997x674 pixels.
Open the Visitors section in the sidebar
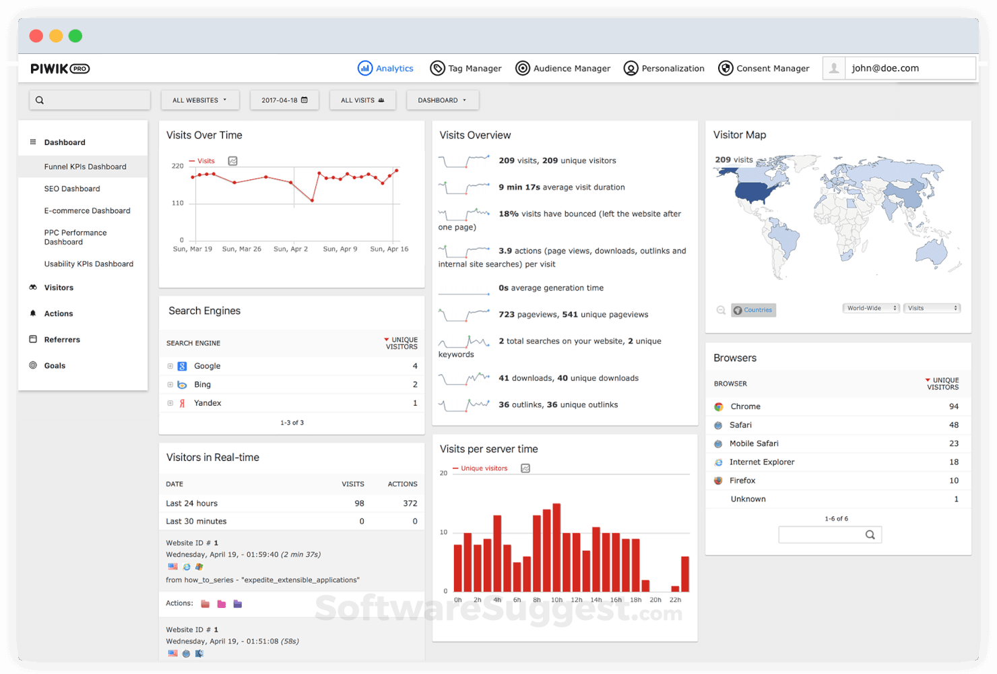click(x=58, y=287)
